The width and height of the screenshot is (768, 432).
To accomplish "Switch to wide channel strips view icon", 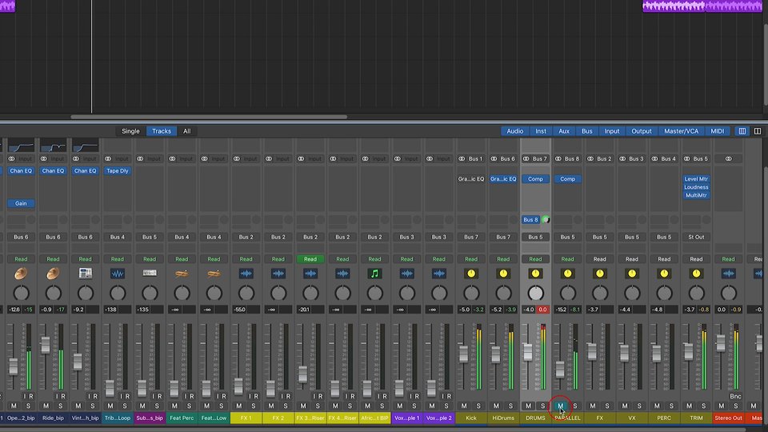I will [x=758, y=131].
